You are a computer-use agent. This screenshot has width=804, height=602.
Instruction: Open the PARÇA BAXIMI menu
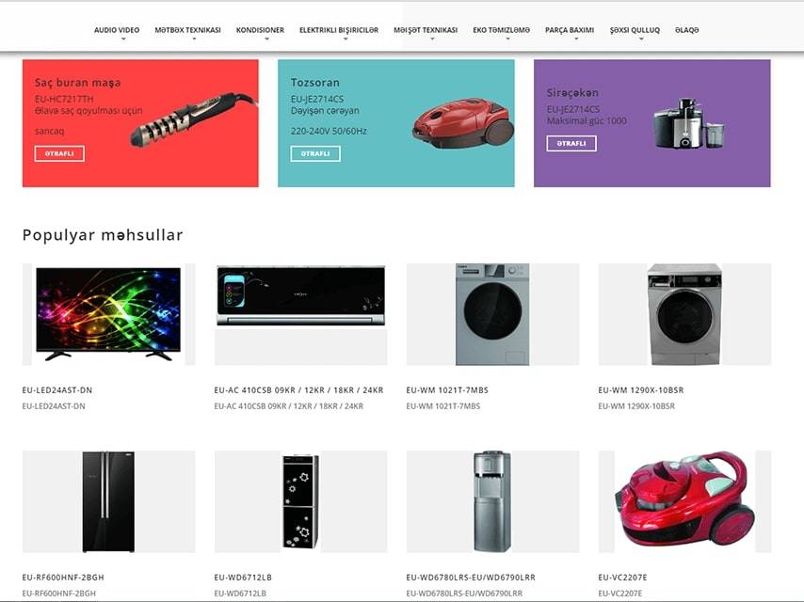click(x=570, y=30)
